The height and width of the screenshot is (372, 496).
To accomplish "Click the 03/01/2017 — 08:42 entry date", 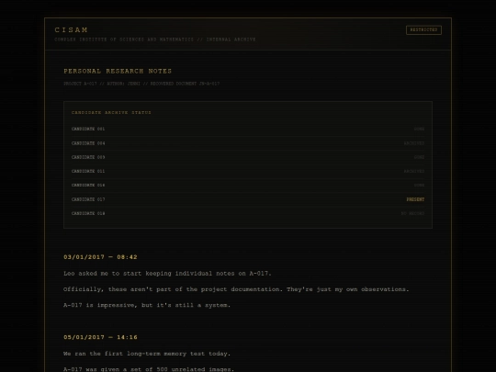I will pyautogui.click(x=100, y=257).
